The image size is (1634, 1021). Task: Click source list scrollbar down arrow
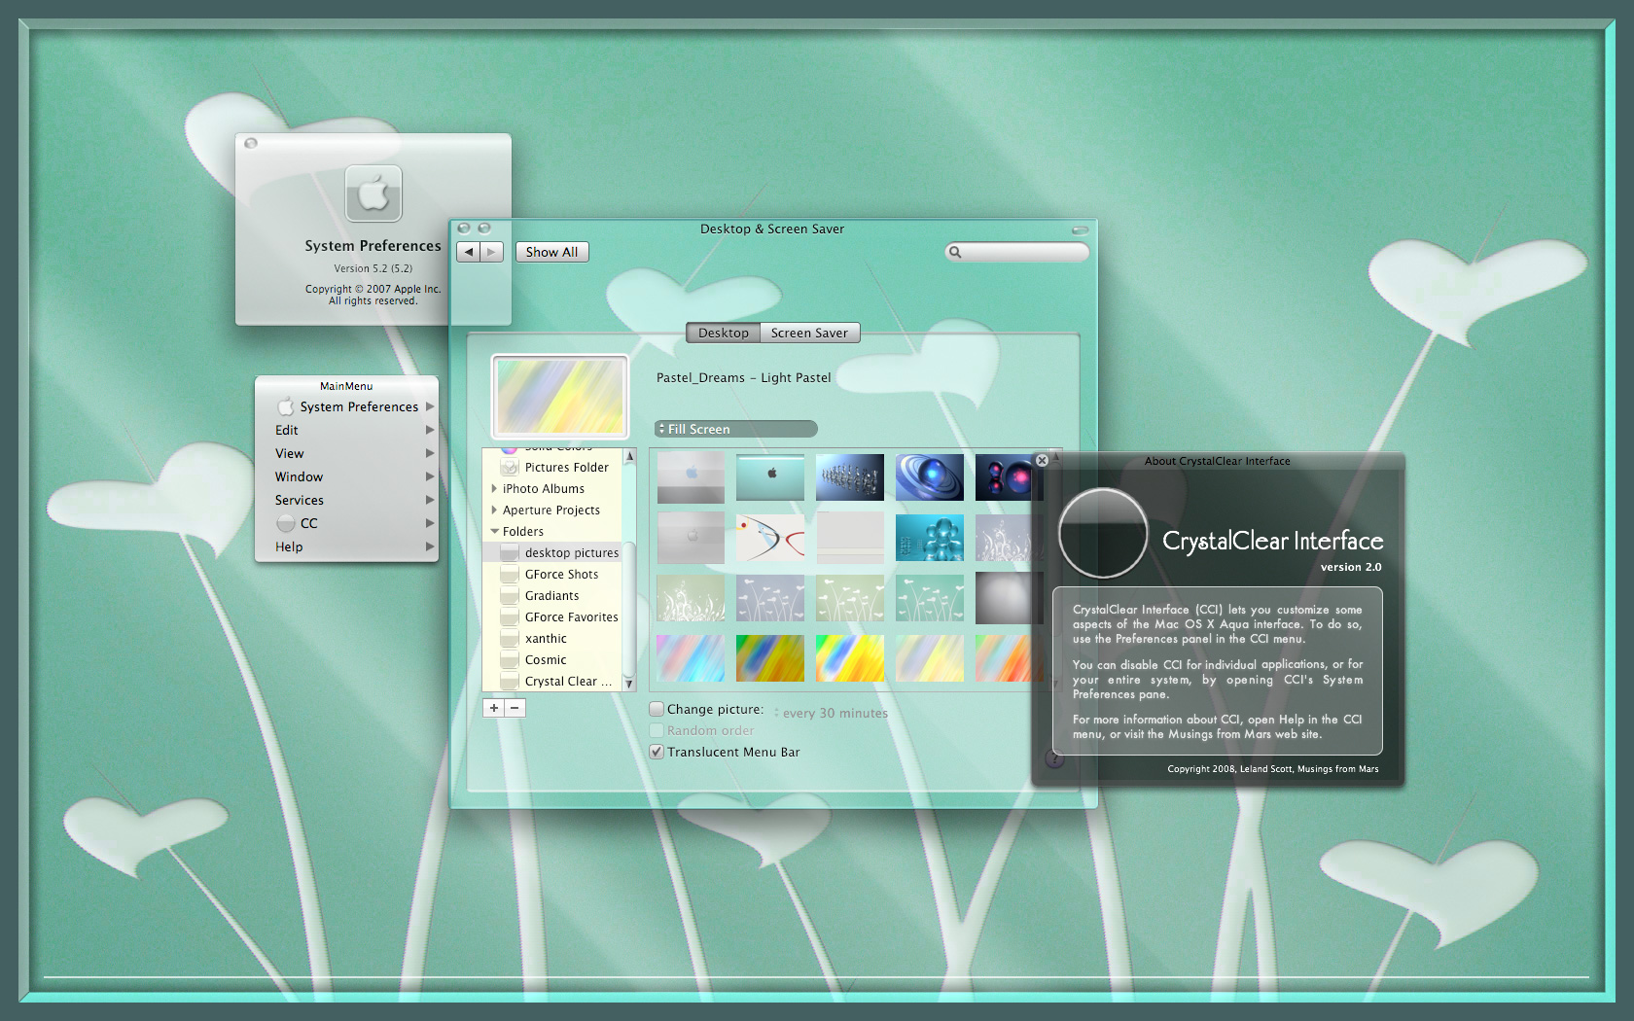point(629,684)
